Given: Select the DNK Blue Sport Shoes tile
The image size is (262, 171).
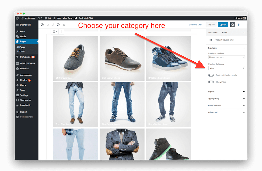Looking at the screenshot, I should point(168,58).
